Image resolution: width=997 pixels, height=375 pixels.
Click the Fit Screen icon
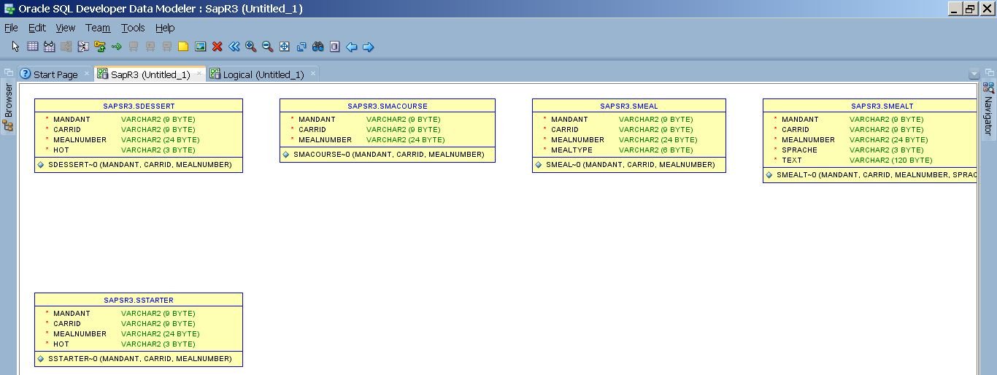point(284,47)
